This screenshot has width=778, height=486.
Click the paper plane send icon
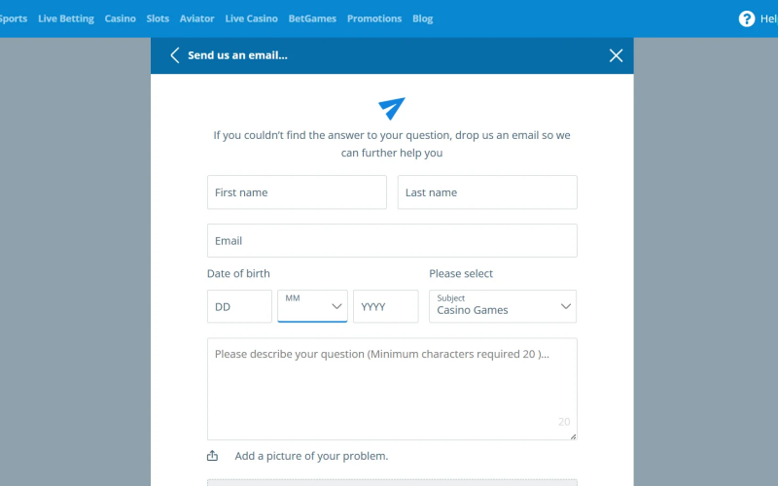point(392,108)
